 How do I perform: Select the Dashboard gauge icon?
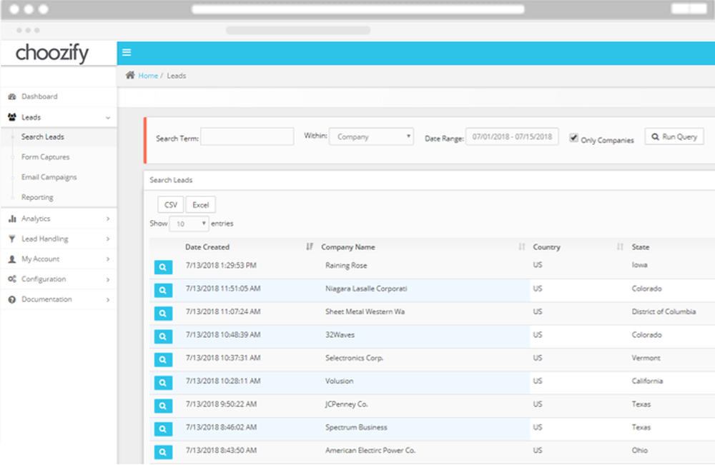click(11, 96)
